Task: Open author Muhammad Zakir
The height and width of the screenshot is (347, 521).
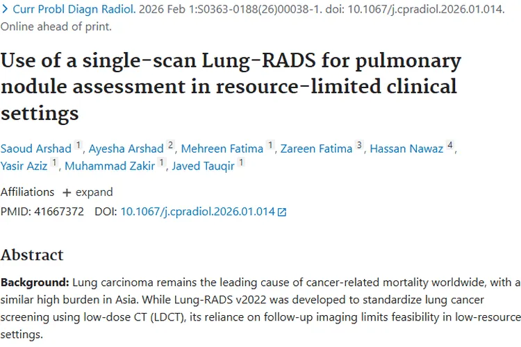Action: click(111, 166)
